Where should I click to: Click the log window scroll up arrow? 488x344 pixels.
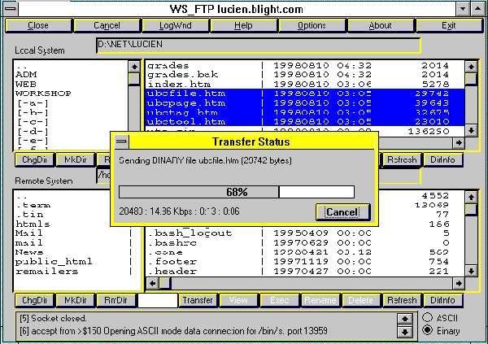coord(403,319)
